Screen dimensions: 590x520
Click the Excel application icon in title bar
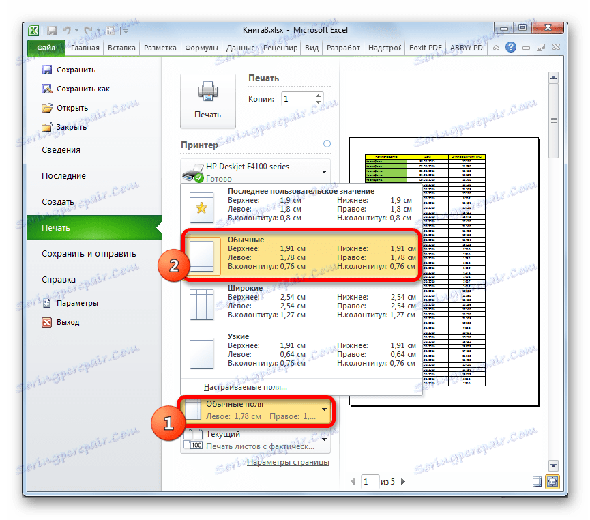point(33,31)
